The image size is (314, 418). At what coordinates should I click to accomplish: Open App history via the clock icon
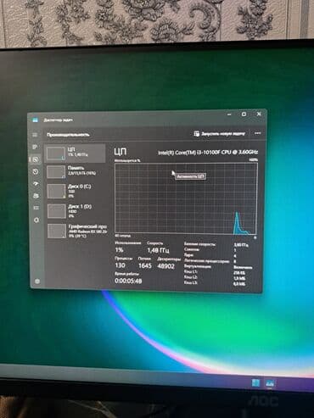[x=36, y=171]
